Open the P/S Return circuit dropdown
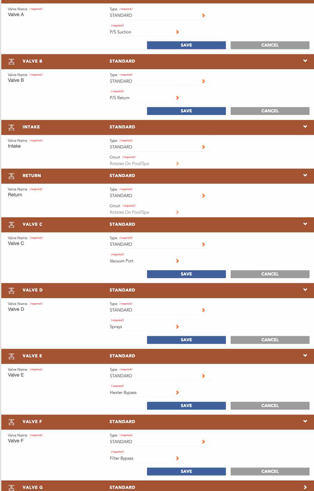 coord(144,98)
